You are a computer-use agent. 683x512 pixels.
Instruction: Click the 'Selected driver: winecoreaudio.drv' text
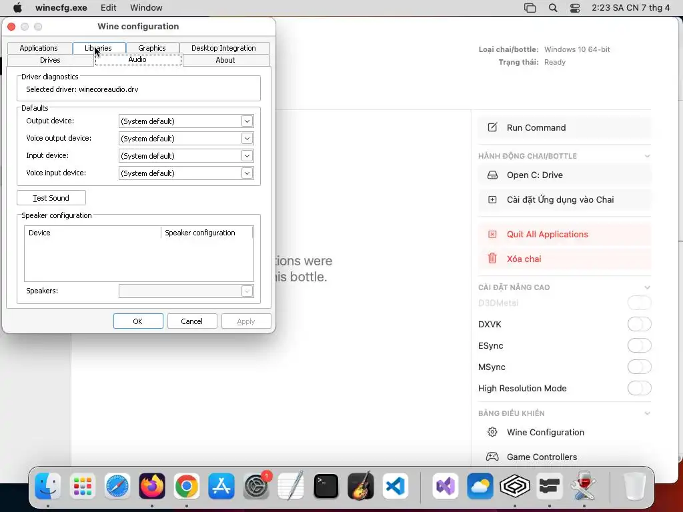[x=82, y=89]
